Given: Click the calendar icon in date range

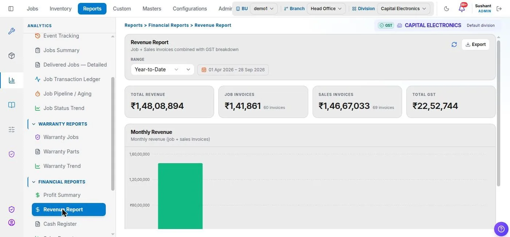Looking at the screenshot, I should pyautogui.click(x=204, y=70).
